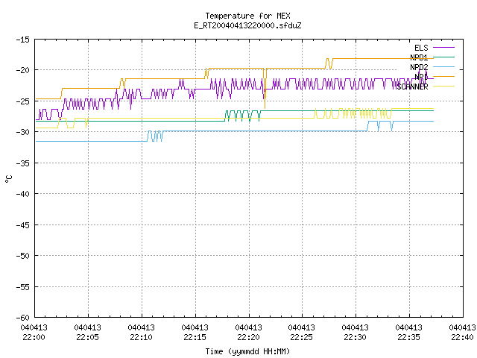Click the '-50' y-axis tick label

pyautogui.click(x=23, y=256)
